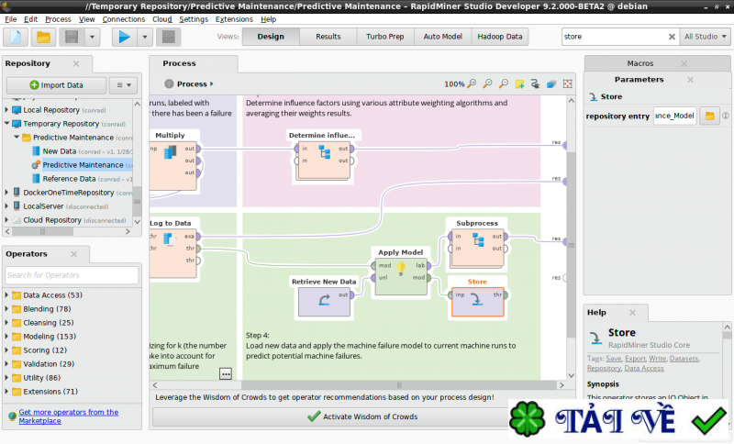Open Get more operators from the Marketplace link

tap(68, 416)
